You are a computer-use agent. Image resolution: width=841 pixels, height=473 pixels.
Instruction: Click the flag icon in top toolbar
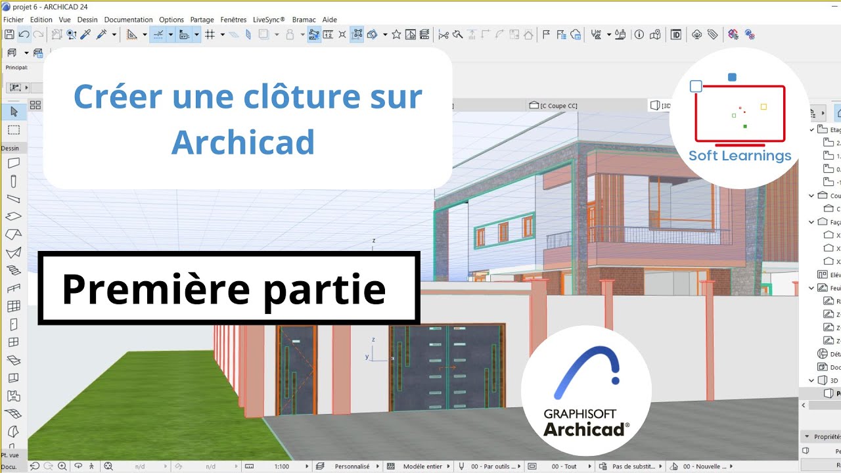pyautogui.click(x=546, y=34)
